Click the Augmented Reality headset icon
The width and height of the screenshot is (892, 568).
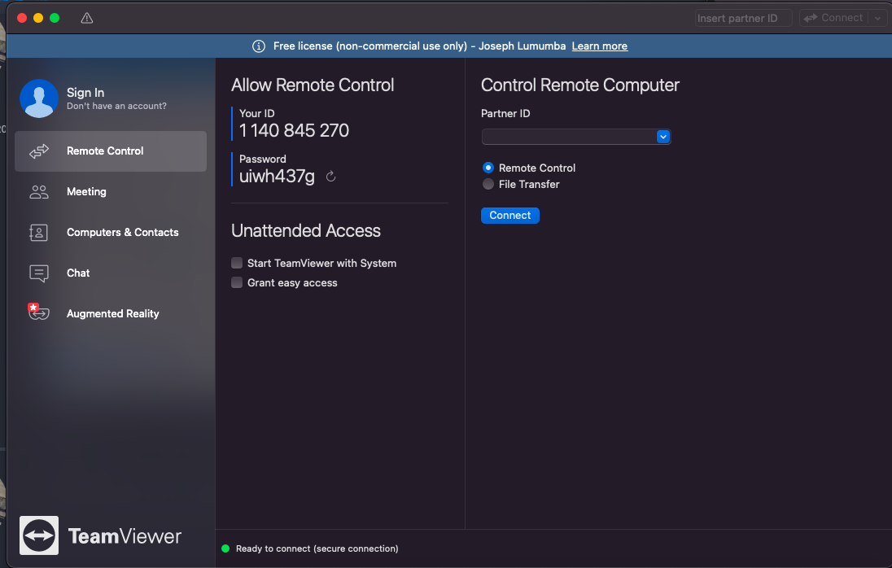click(x=38, y=312)
